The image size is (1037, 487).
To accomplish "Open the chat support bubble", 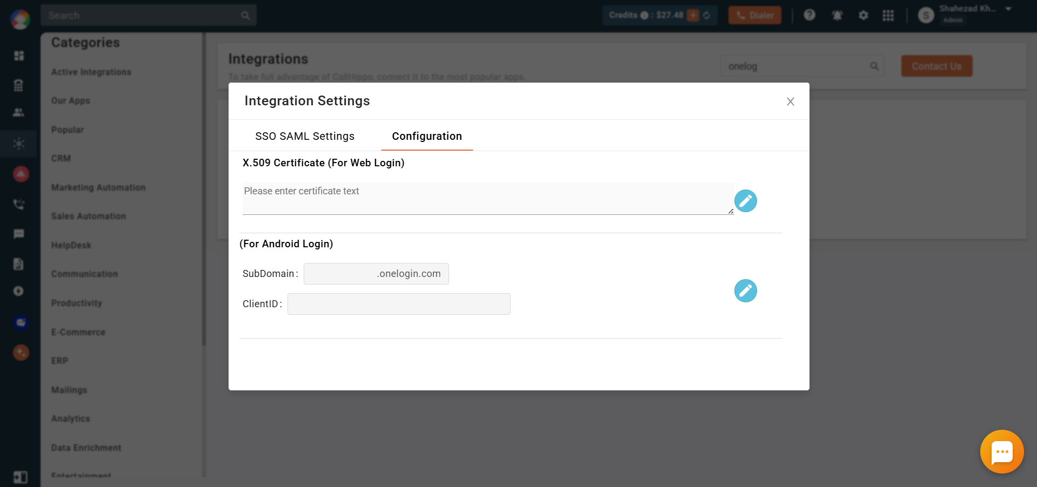I will coord(1002,452).
